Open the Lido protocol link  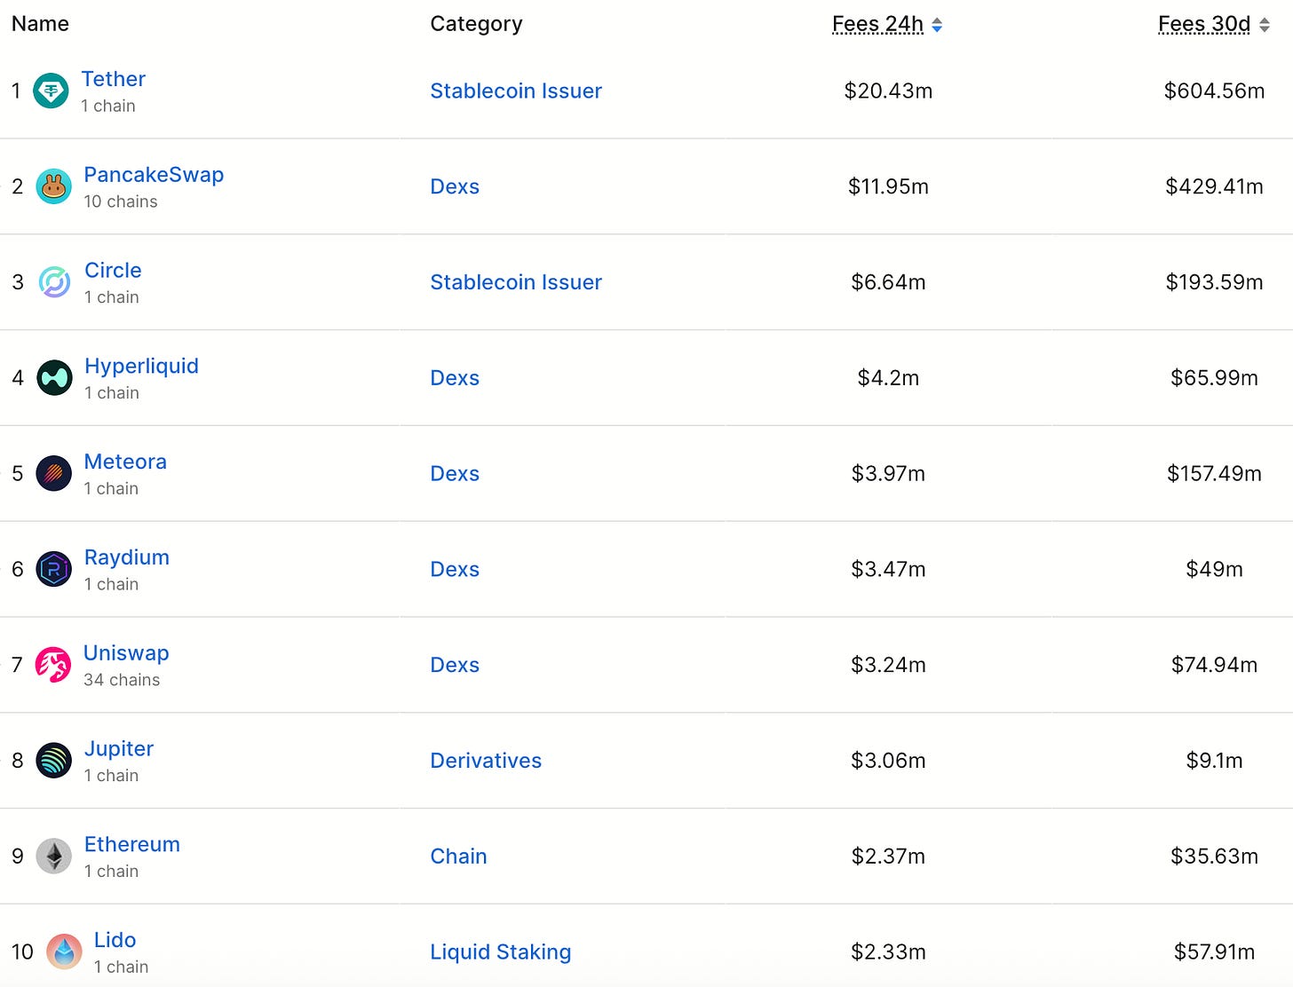[115, 940]
